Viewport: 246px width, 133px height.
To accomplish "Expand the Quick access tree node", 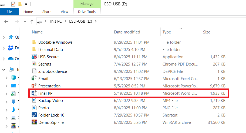I will tap(4, 37).
